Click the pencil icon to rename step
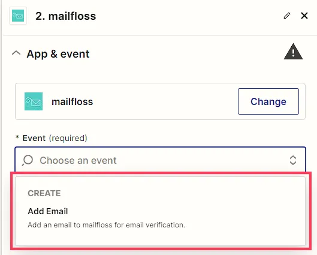The width and height of the screenshot is (317, 255). [287, 16]
